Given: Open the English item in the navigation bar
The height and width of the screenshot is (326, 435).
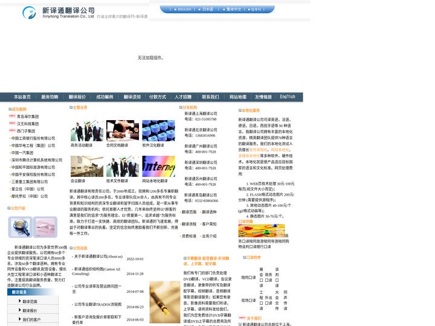Looking at the screenshot, I should coord(288,97).
